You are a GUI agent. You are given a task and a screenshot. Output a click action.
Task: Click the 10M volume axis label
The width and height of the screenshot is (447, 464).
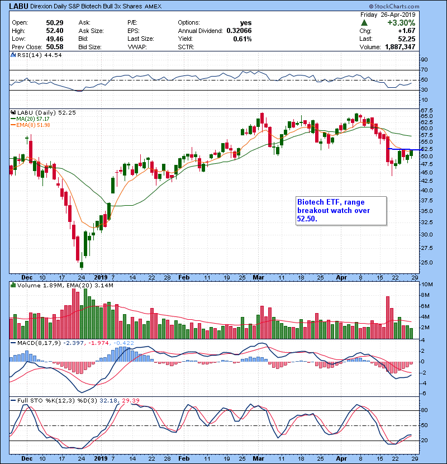click(x=427, y=285)
